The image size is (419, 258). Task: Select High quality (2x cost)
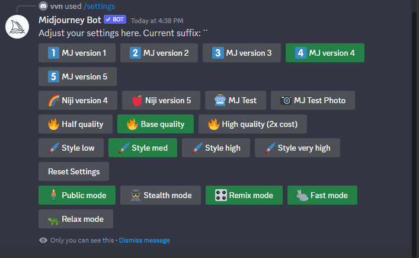[252, 124]
